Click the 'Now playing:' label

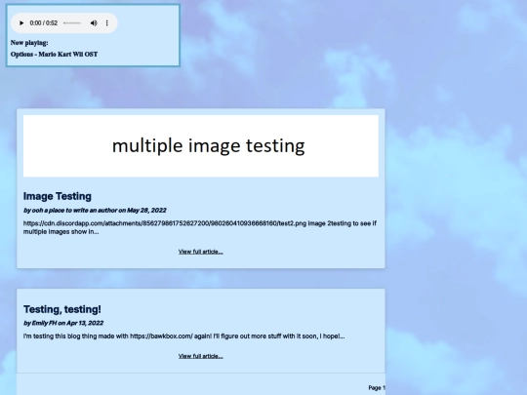pos(29,43)
